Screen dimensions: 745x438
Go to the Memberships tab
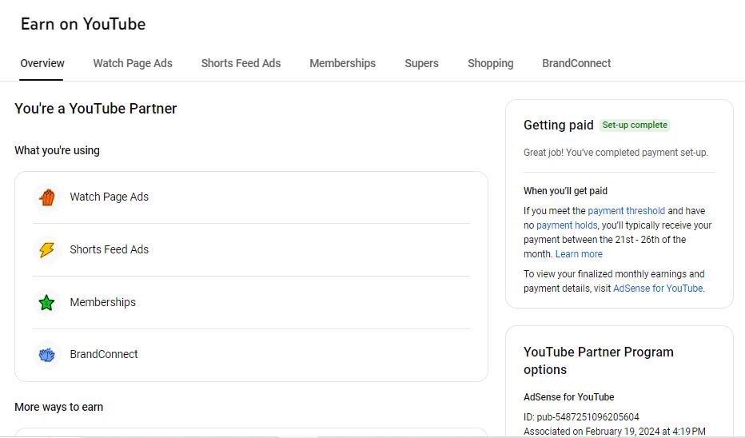click(342, 63)
